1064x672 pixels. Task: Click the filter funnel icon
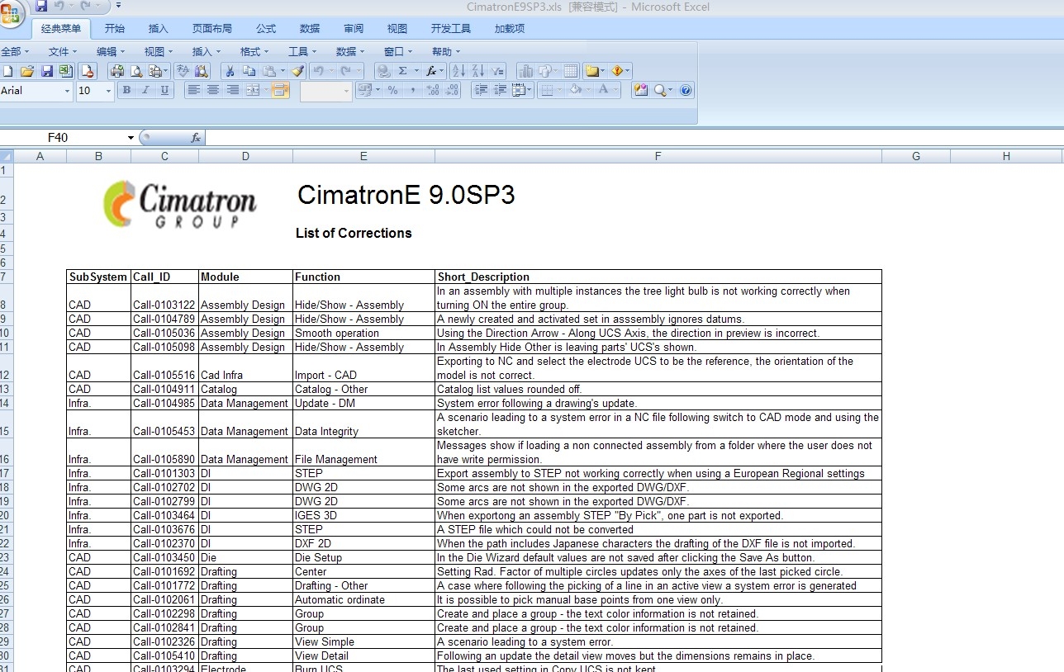497,72
